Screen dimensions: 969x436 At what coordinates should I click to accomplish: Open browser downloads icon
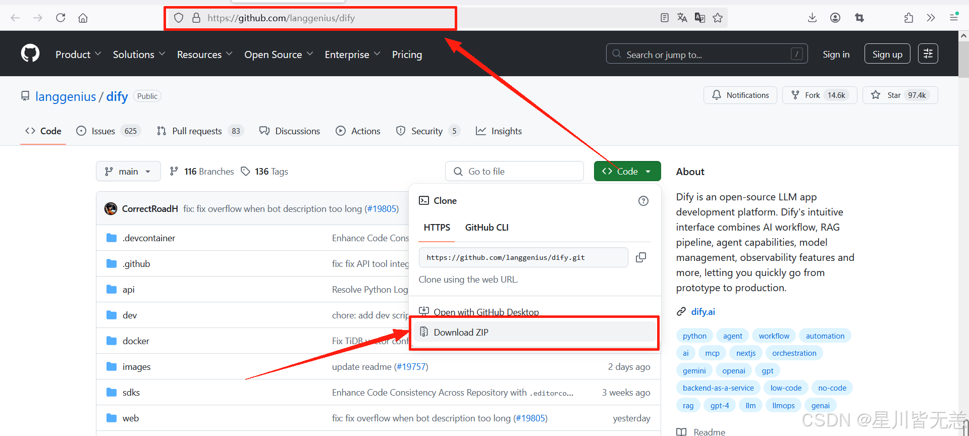coord(812,18)
